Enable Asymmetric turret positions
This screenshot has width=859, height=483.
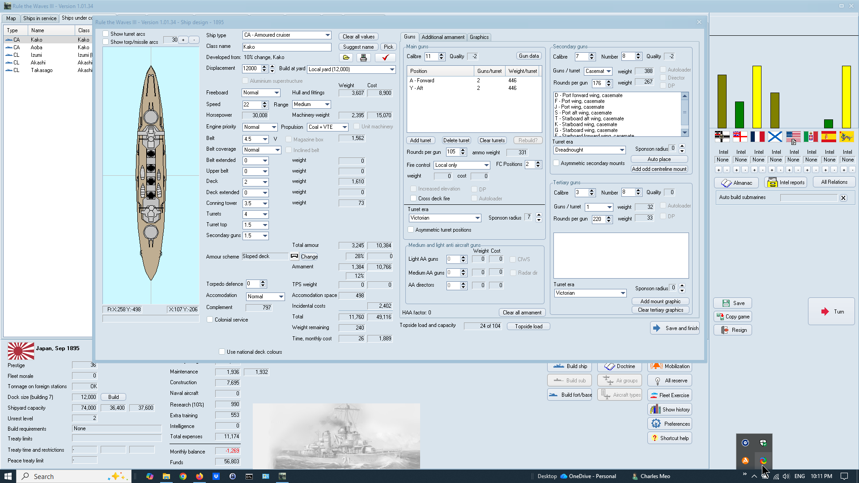pyautogui.click(x=411, y=230)
